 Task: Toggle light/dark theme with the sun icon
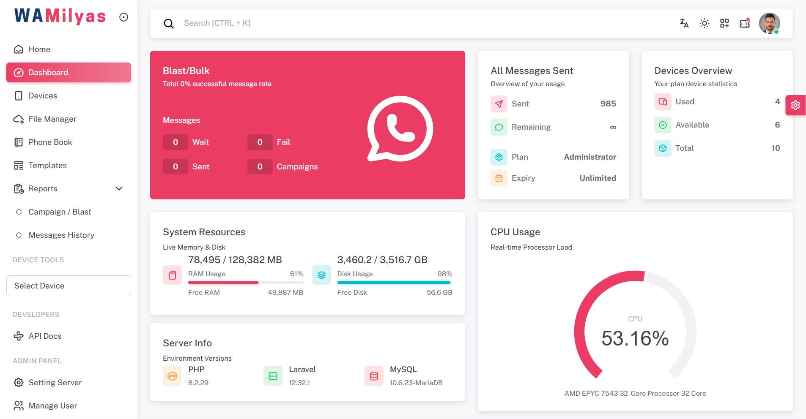pos(704,23)
